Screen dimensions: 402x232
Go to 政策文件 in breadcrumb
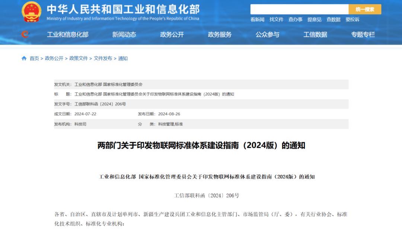79,58
